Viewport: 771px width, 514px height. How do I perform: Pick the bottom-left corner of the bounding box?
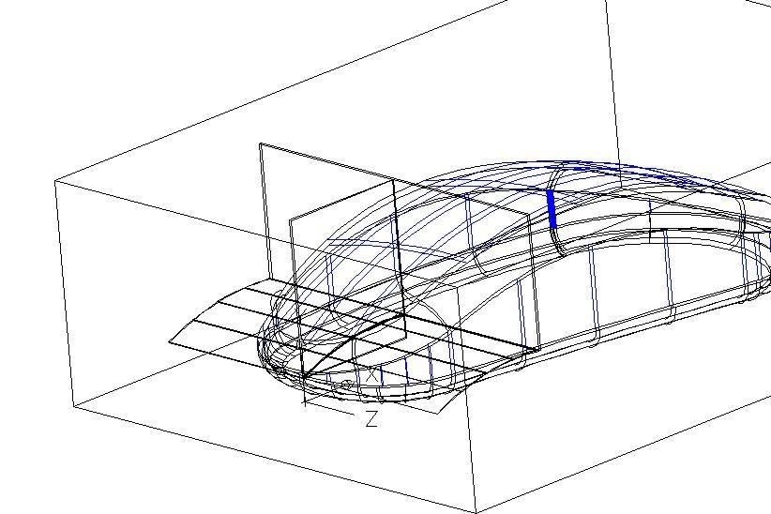tap(73, 408)
